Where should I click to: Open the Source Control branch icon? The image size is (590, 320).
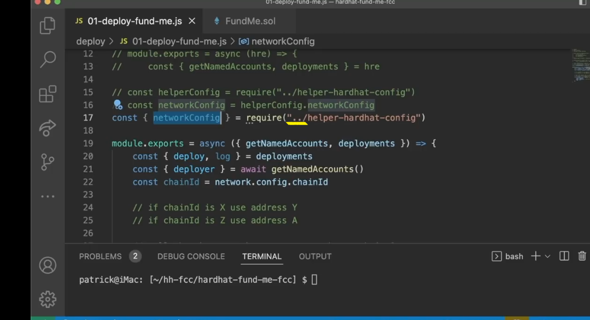pos(48,162)
